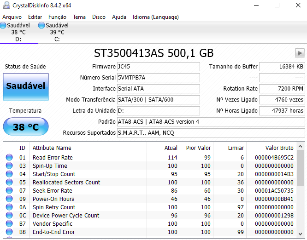Image resolution: width=307 pixels, height=240 pixels.
Task: Select the D: disk tab at 38 °C
Action: (x=18, y=32)
